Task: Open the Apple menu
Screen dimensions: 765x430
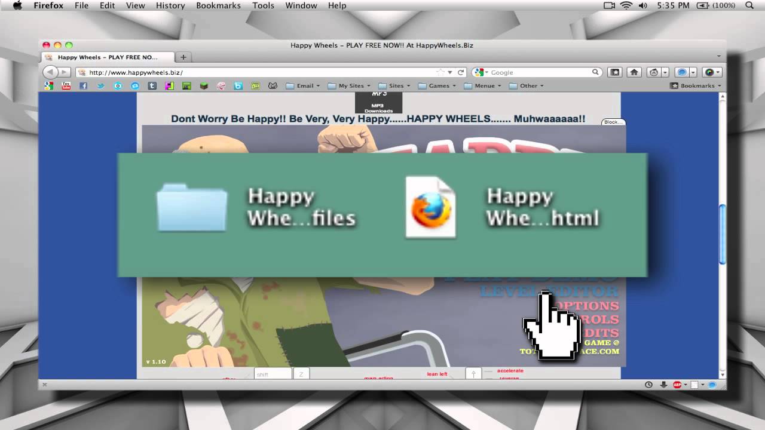Action: pyautogui.click(x=17, y=5)
